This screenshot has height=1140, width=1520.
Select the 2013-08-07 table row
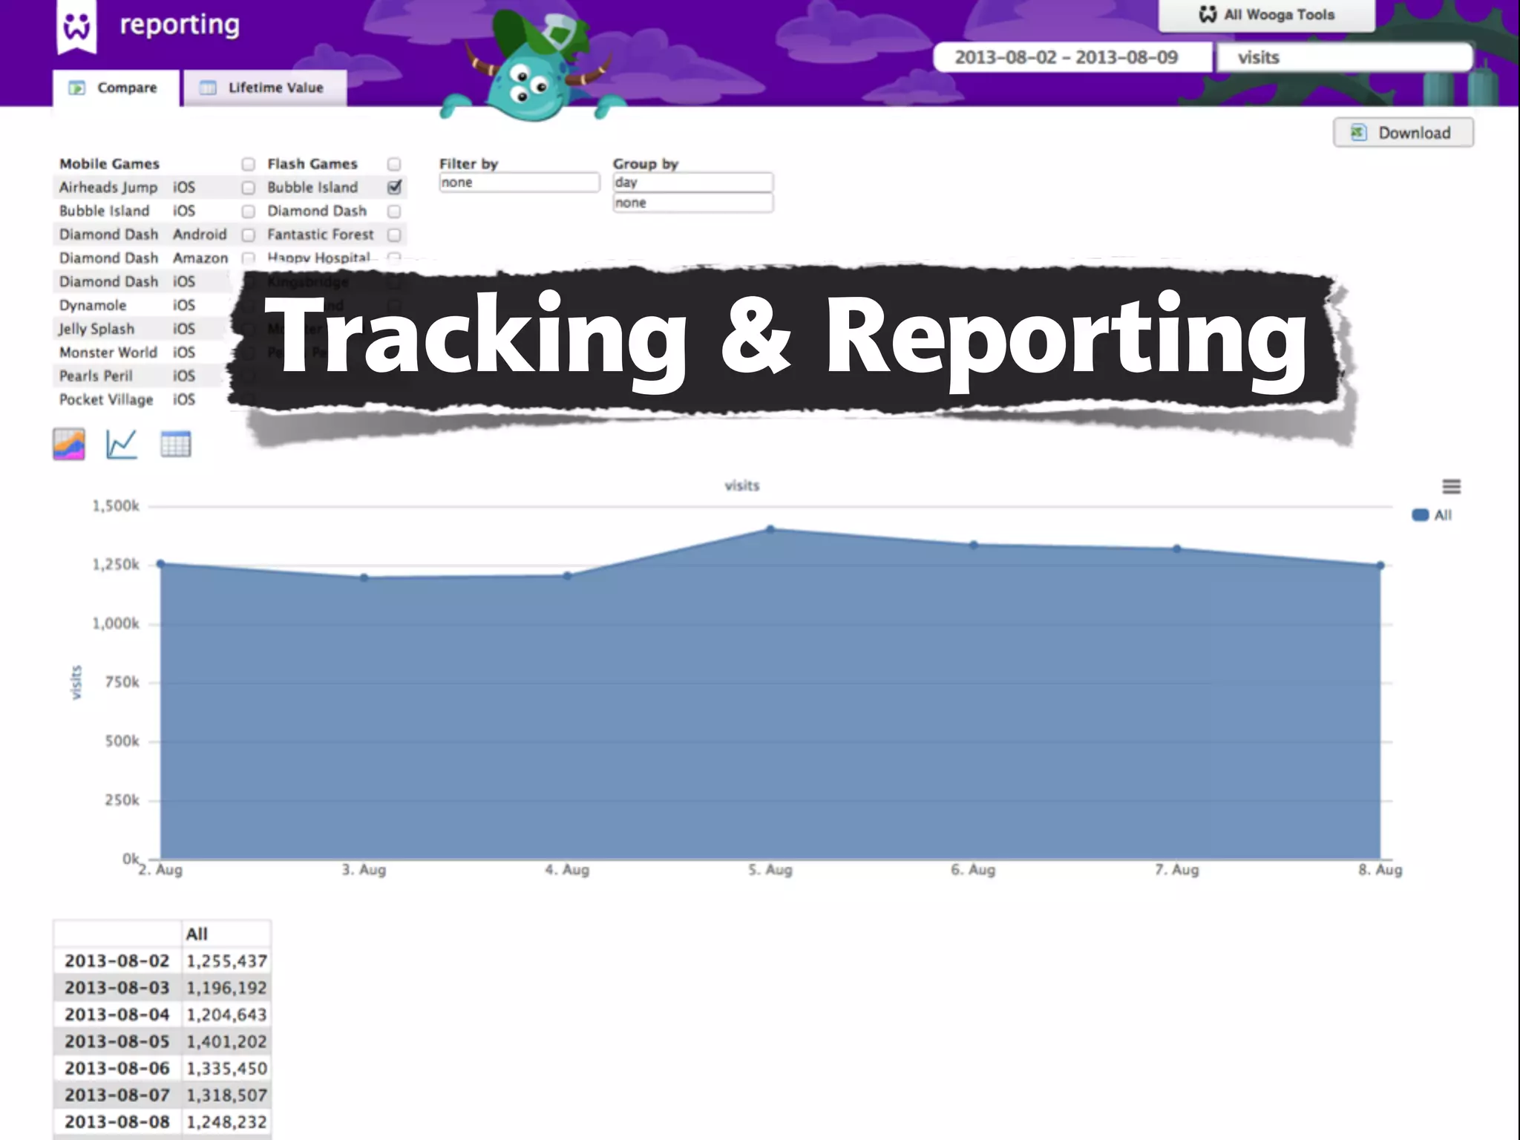tap(162, 1095)
